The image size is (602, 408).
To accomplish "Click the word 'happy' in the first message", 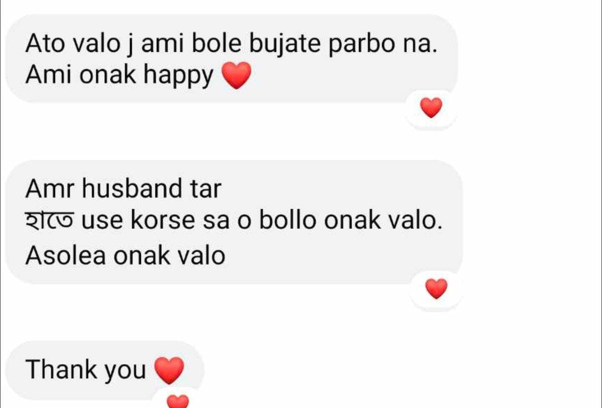I will pos(179,76).
